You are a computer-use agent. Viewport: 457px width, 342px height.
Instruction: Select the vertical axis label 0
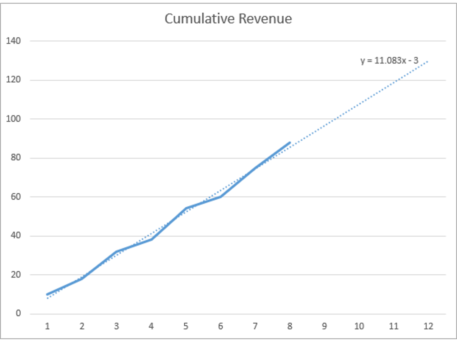(x=18, y=313)
